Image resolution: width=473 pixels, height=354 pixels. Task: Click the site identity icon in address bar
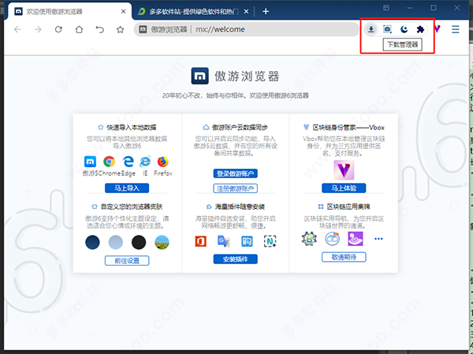[x=143, y=29]
